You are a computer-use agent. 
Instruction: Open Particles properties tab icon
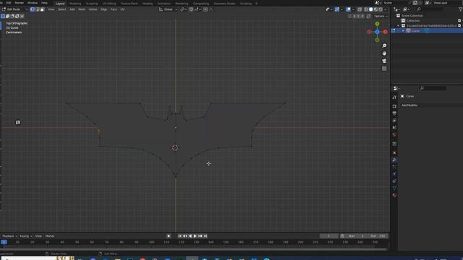tap(394, 167)
